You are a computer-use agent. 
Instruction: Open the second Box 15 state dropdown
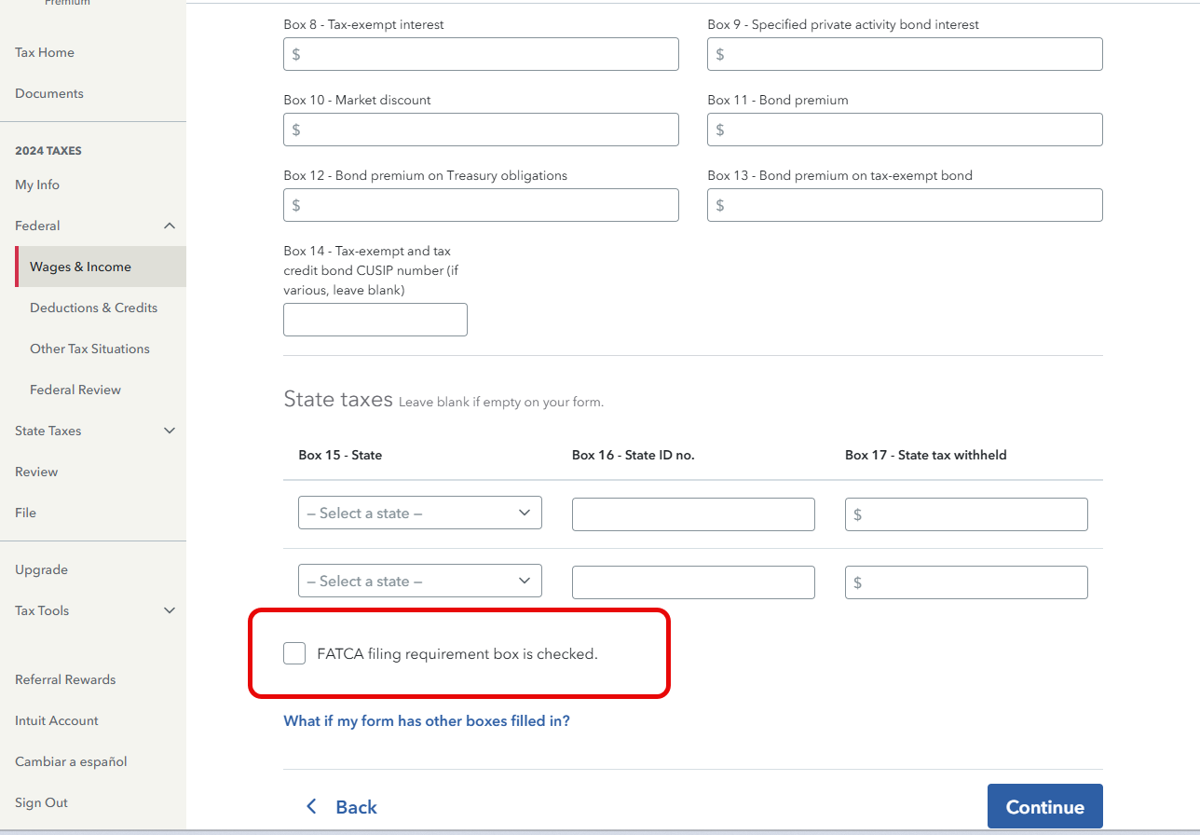419,582
